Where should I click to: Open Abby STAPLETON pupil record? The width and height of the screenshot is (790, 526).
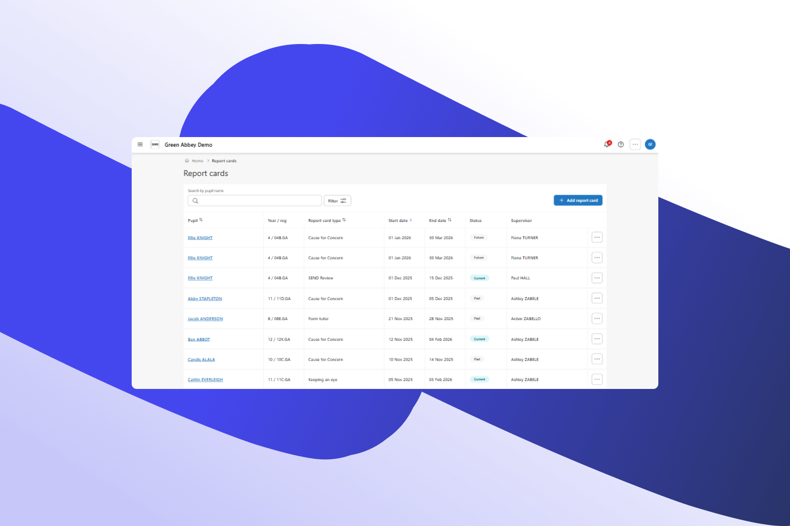205,299
